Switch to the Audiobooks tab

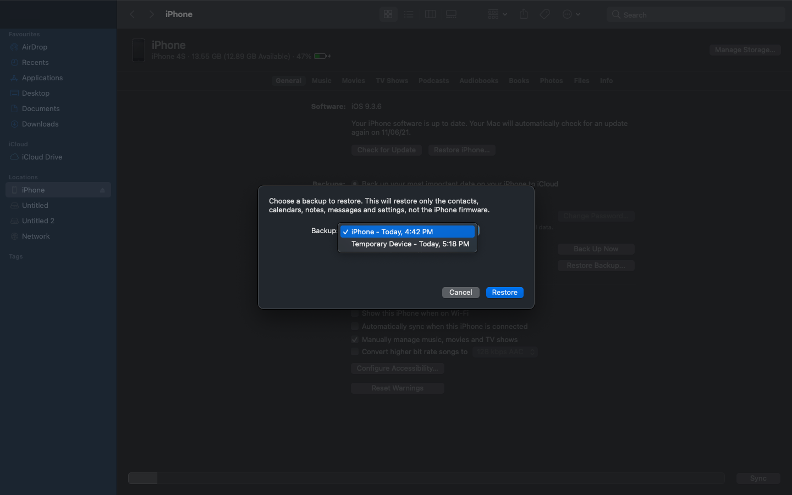pos(479,81)
